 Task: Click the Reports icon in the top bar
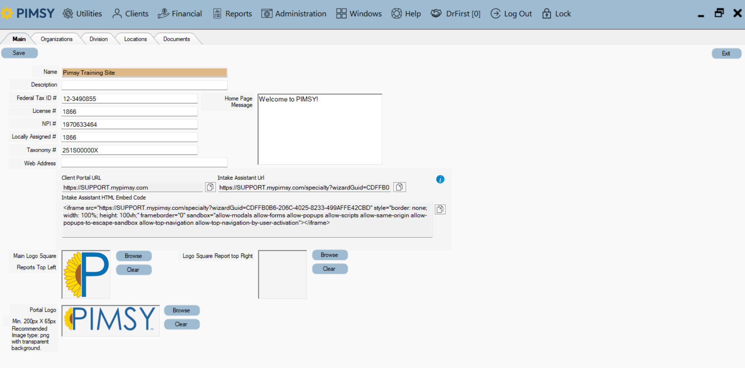click(216, 13)
